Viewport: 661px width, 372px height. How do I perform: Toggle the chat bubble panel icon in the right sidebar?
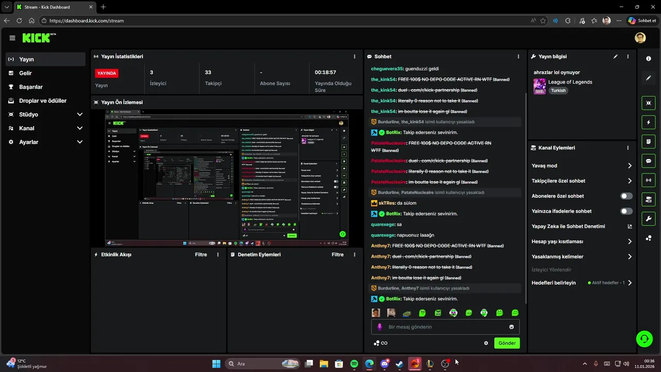(x=649, y=161)
